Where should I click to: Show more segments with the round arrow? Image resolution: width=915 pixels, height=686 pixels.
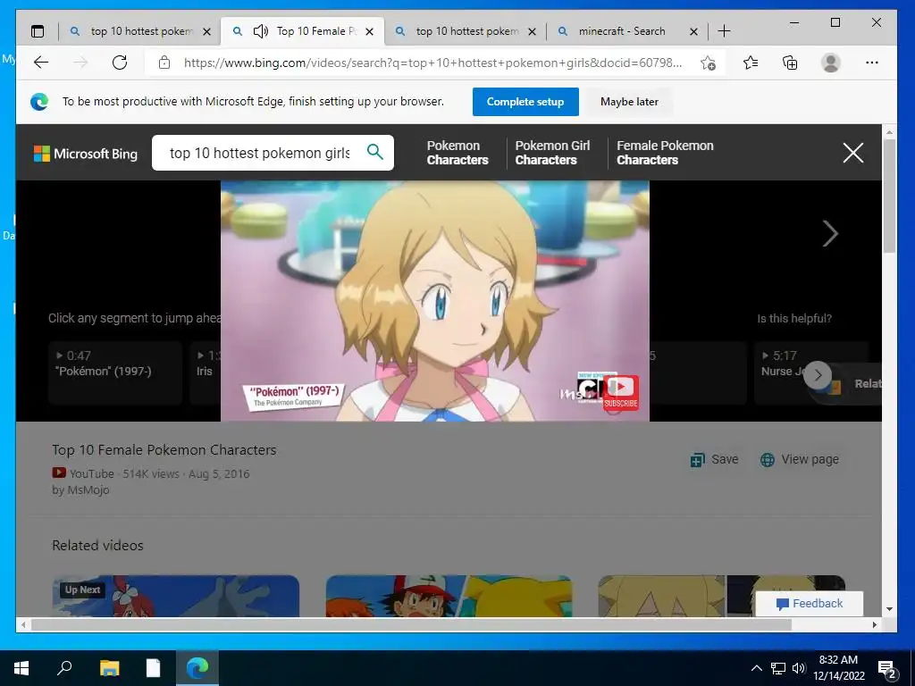pyautogui.click(x=818, y=375)
